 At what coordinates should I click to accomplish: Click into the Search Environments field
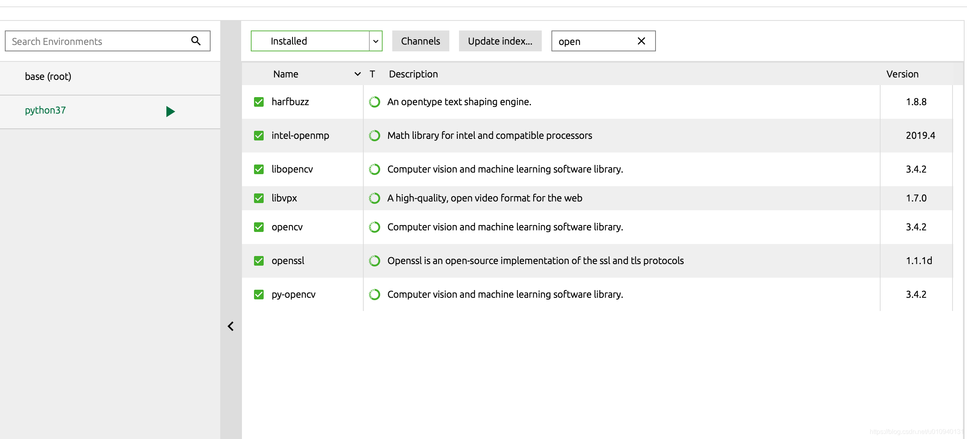(96, 41)
